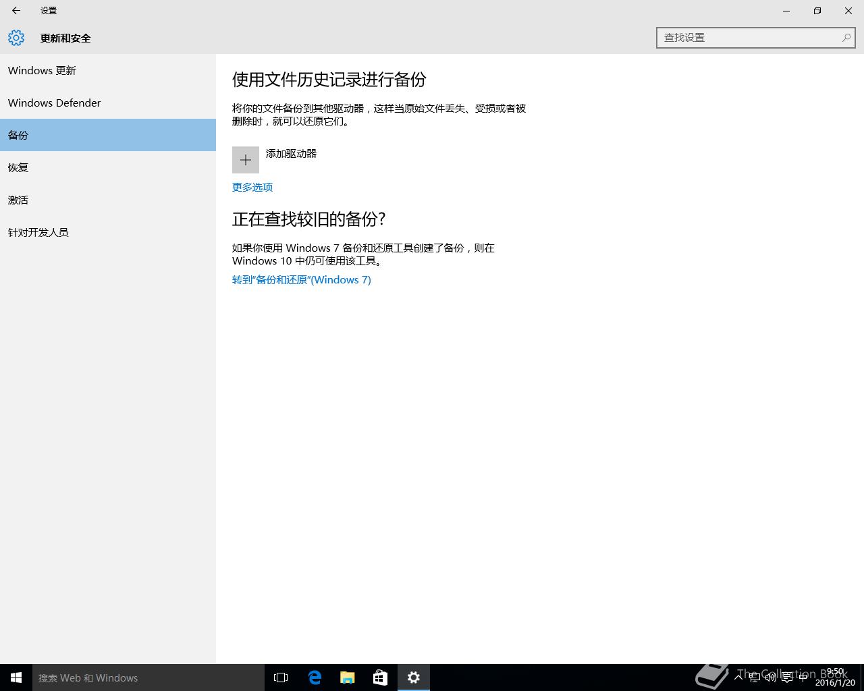
Task: Click the 更新和安全 page title
Action: click(x=65, y=38)
